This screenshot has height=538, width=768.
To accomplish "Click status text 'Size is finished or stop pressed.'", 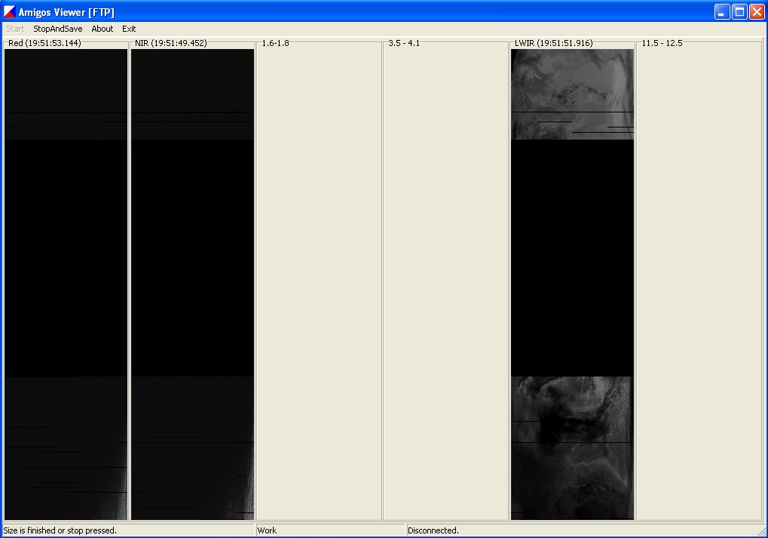I will 60,530.
